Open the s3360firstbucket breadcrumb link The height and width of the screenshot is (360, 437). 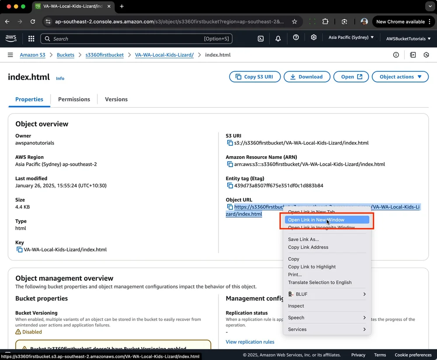[104, 55]
